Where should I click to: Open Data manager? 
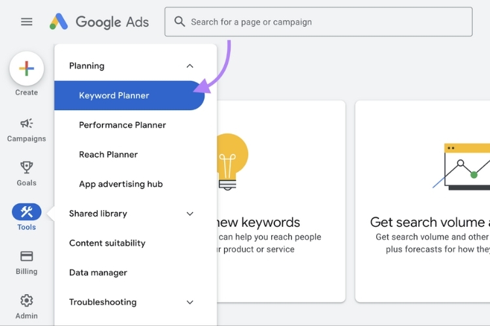click(98, 273)
